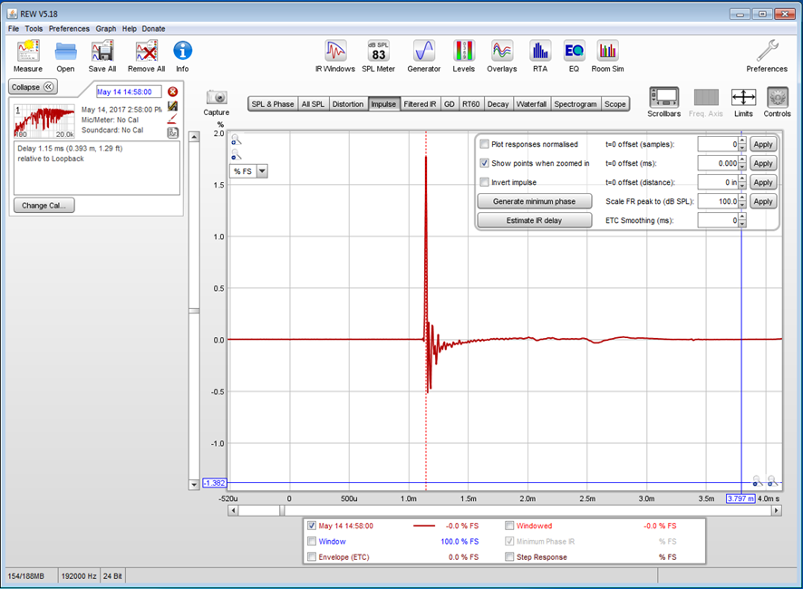Delete measurement with red X icon

[173, 92]
